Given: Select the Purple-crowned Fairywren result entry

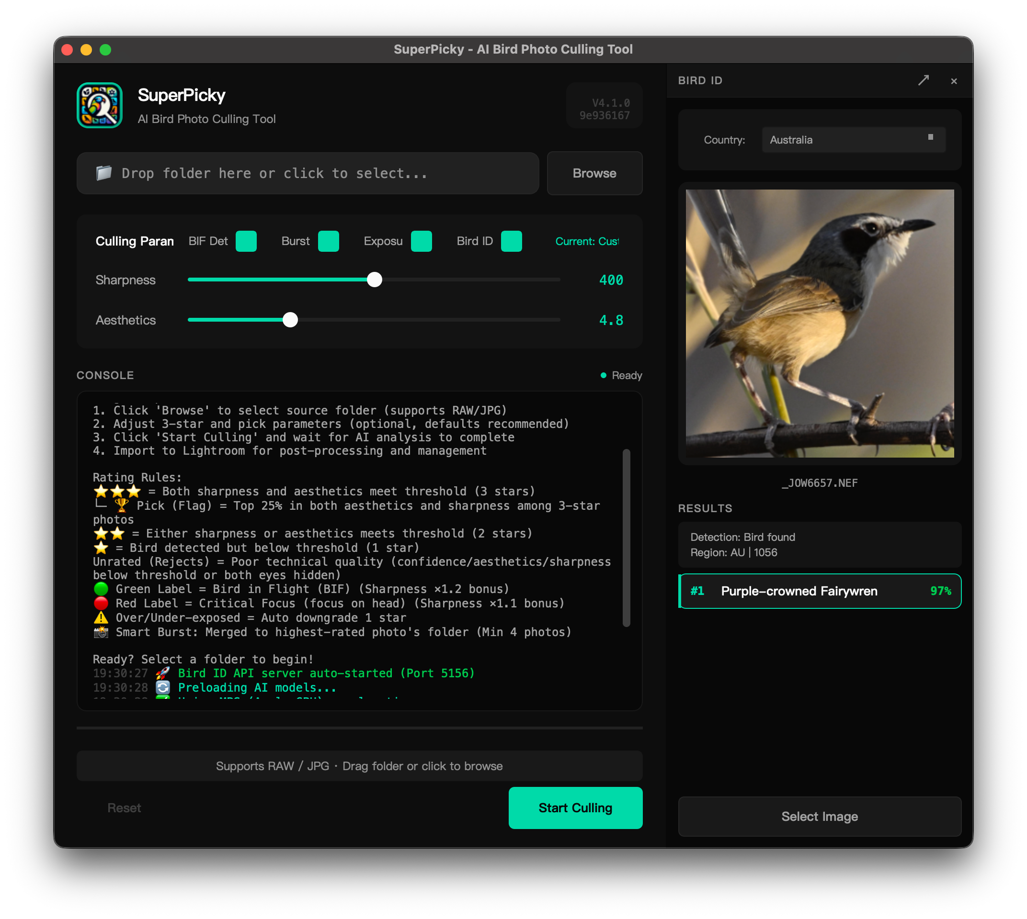Looking at the screenshot, I should pos(819,591).
